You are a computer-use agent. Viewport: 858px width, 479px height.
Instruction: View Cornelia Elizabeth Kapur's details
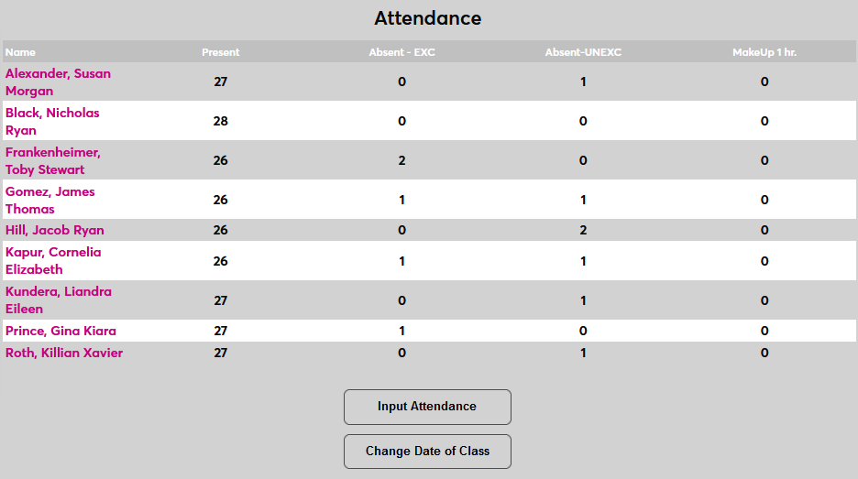point(53,261)
